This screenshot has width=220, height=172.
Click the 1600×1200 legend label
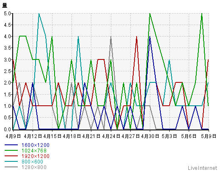pyautogui.click(x=36, y=145)
